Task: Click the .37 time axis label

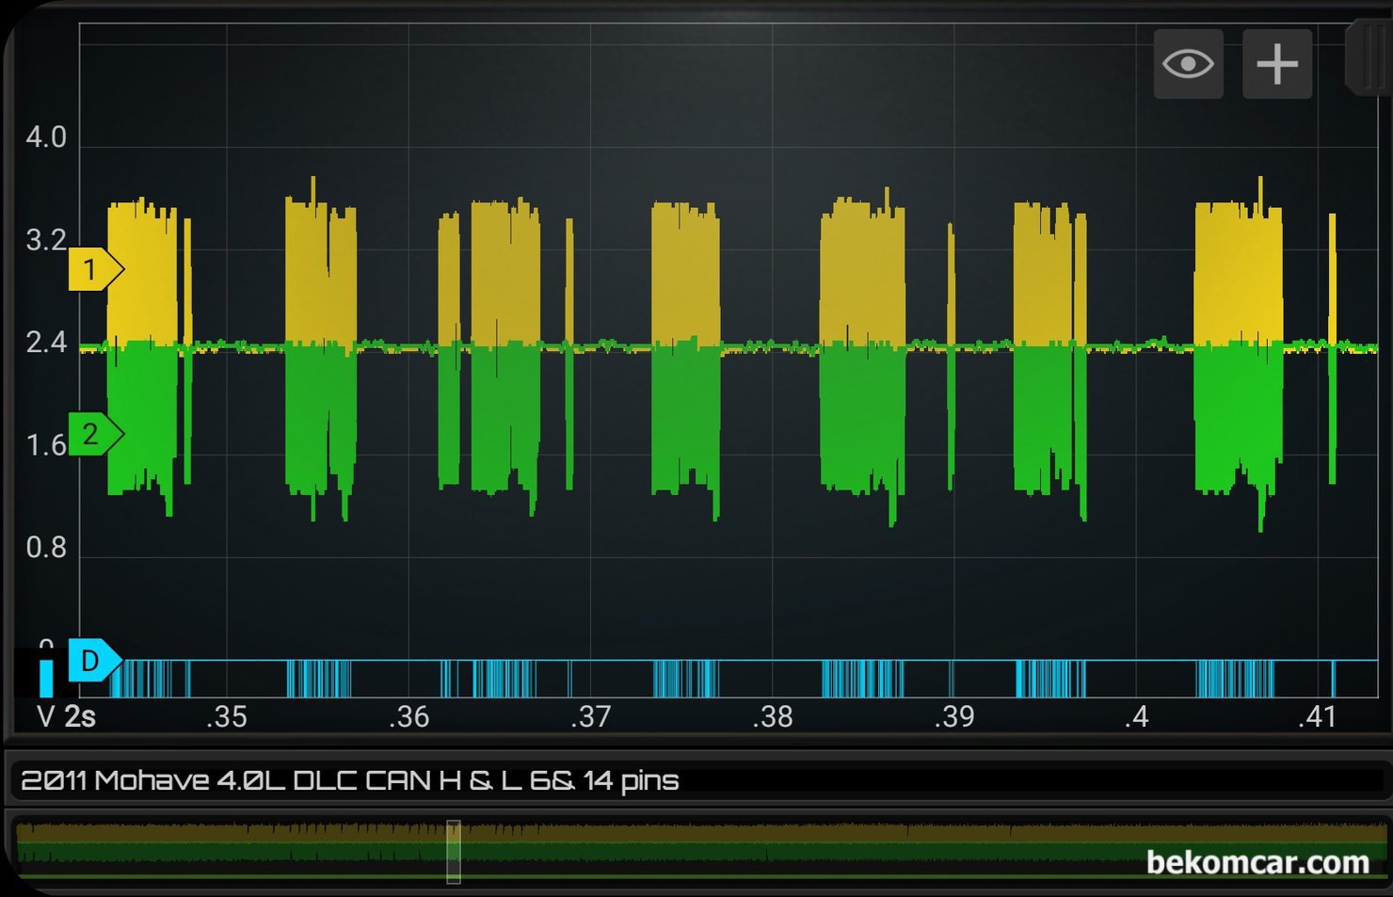Action: 590,717
